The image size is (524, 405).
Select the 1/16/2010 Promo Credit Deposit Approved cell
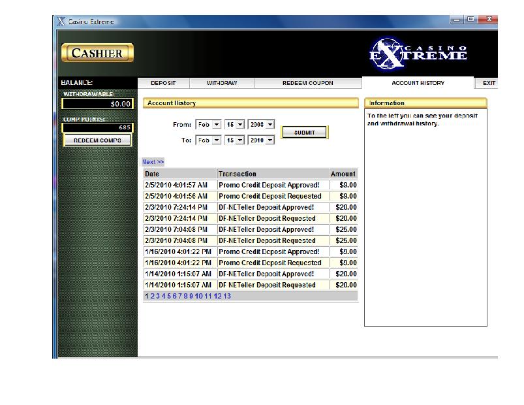click(273, 251)
